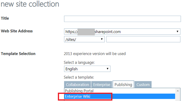Select the Enterprise Wiki template
The image size is (182, 101).
(x=119, y=96)
